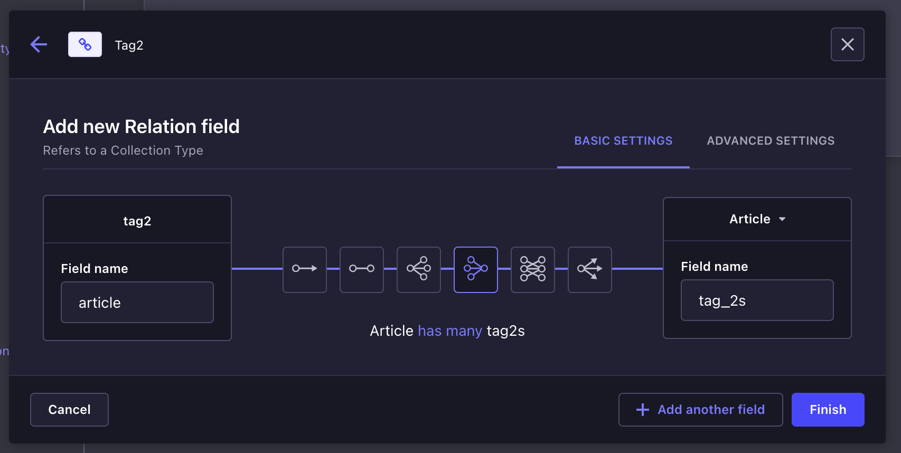Switch to the Basic Settings tab

(623, 141)
